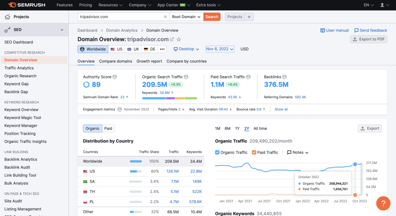This screenshot has width=396, height=216.
Task: Click the organic keywords distribution color bar
Action: click(x=169, y=98)
